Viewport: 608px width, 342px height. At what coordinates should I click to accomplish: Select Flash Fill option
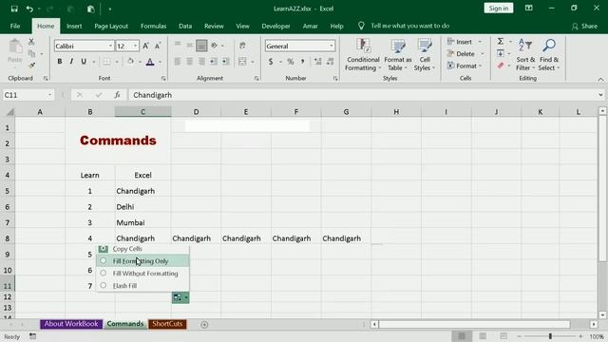tap(142, 286)
